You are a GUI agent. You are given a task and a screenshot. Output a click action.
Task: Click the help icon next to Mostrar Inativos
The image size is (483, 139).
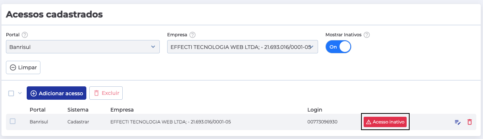[x=367, y=35]
